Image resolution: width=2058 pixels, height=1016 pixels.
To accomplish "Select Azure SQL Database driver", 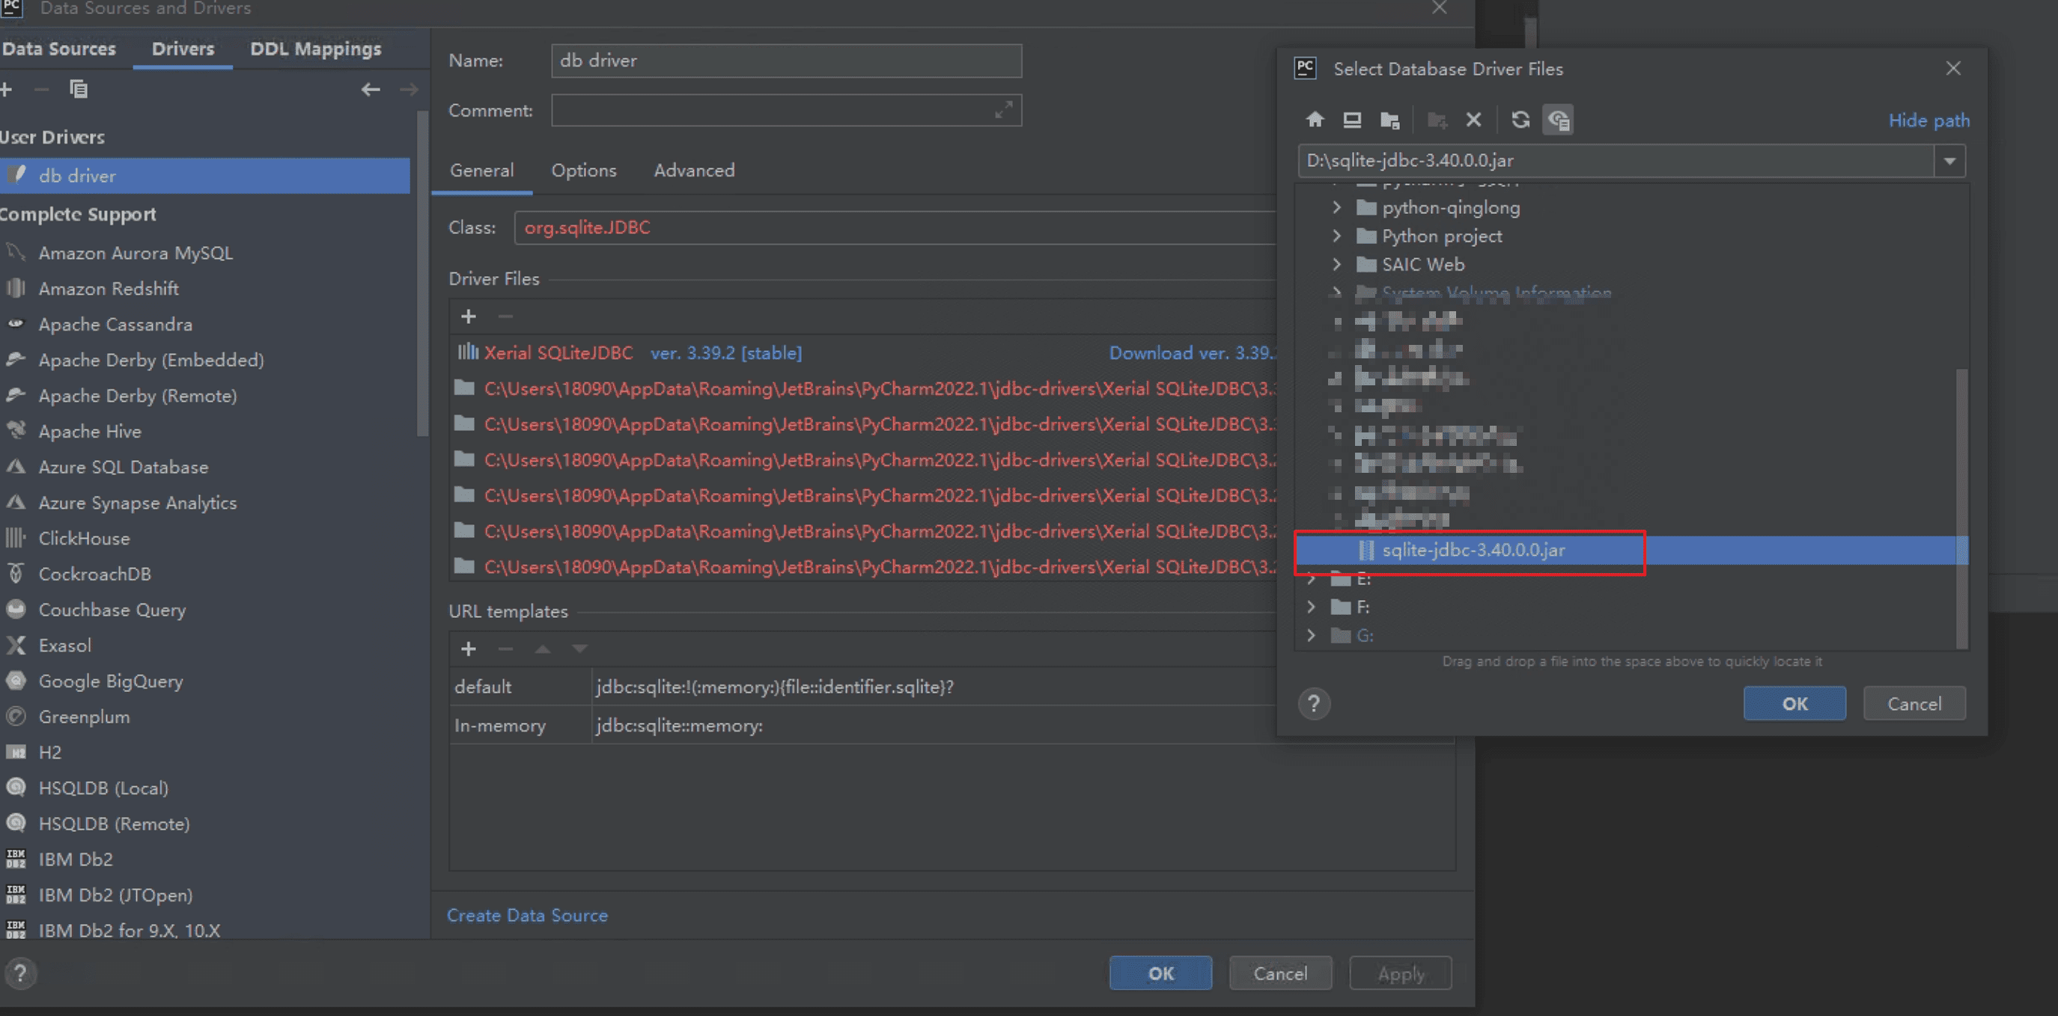I will (x=123, y=468).
